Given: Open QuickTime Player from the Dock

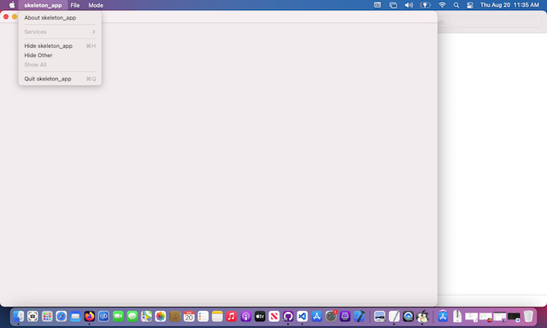Looking at the screenshot, I should pyautogui.click(x=409, y=317).
